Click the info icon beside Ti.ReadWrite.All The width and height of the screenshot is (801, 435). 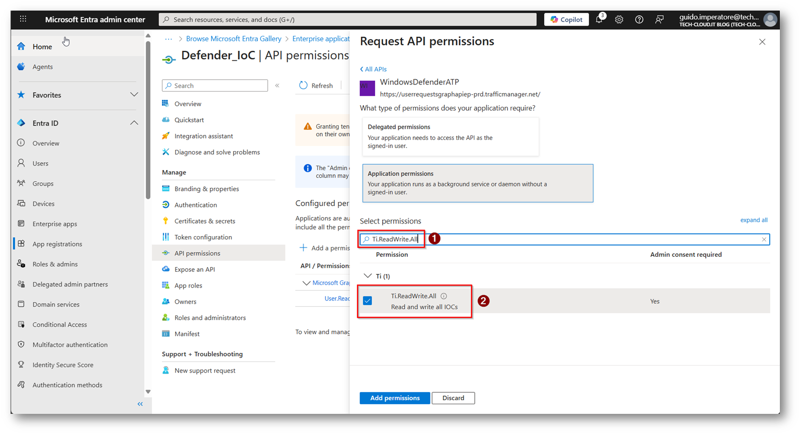(444, 296)
